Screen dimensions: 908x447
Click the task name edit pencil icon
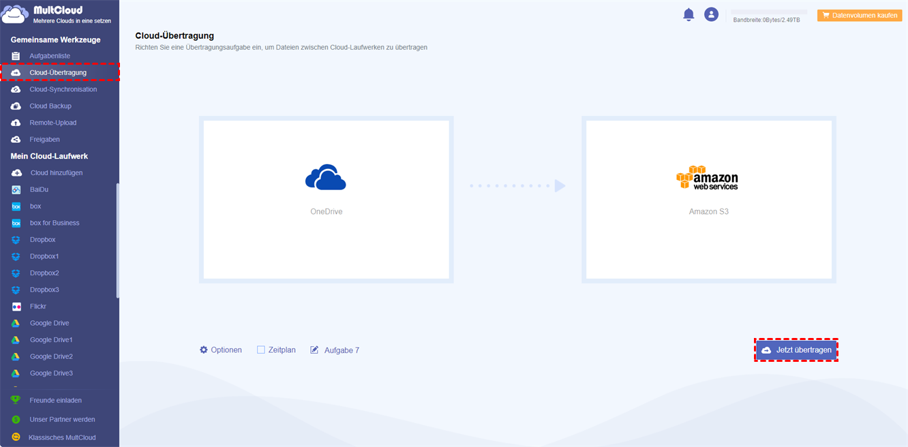[x=314, y=350]
